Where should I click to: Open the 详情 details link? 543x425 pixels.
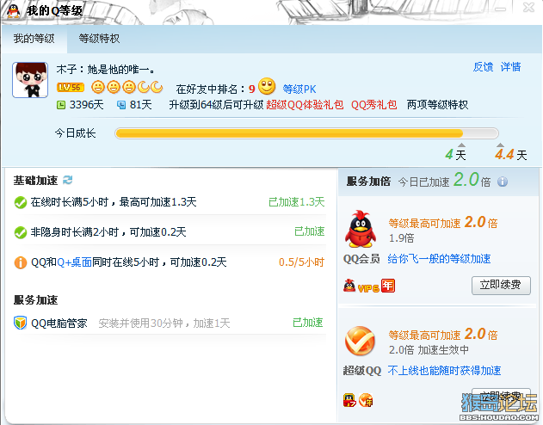click(510, 67)
